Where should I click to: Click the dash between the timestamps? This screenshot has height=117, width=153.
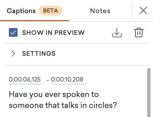(47, 80)
